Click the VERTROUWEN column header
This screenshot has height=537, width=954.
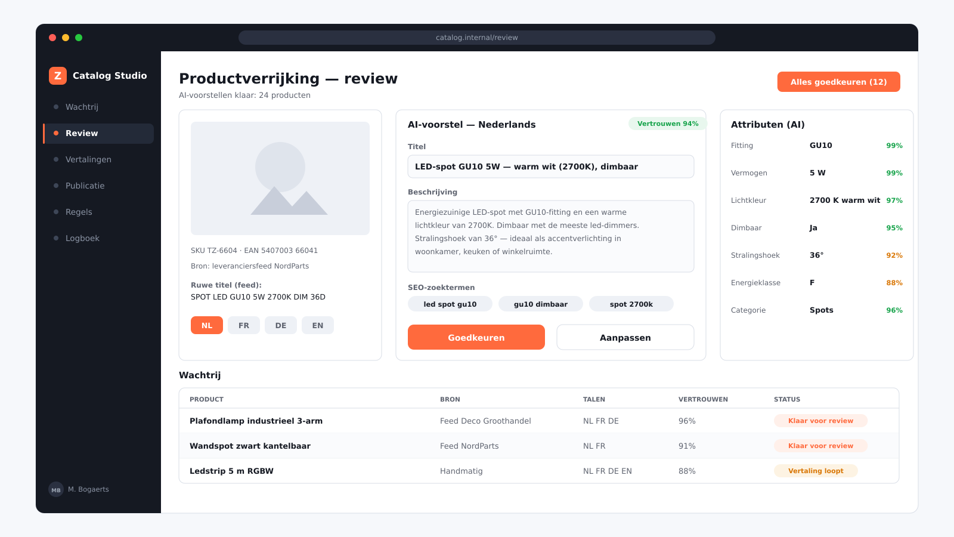tap(703, 399)
